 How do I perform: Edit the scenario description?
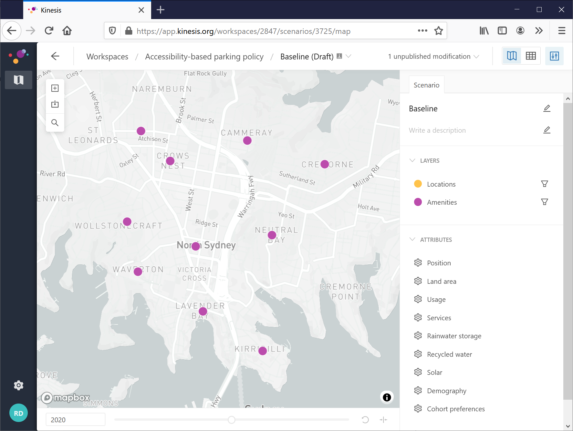pos(547,130)
